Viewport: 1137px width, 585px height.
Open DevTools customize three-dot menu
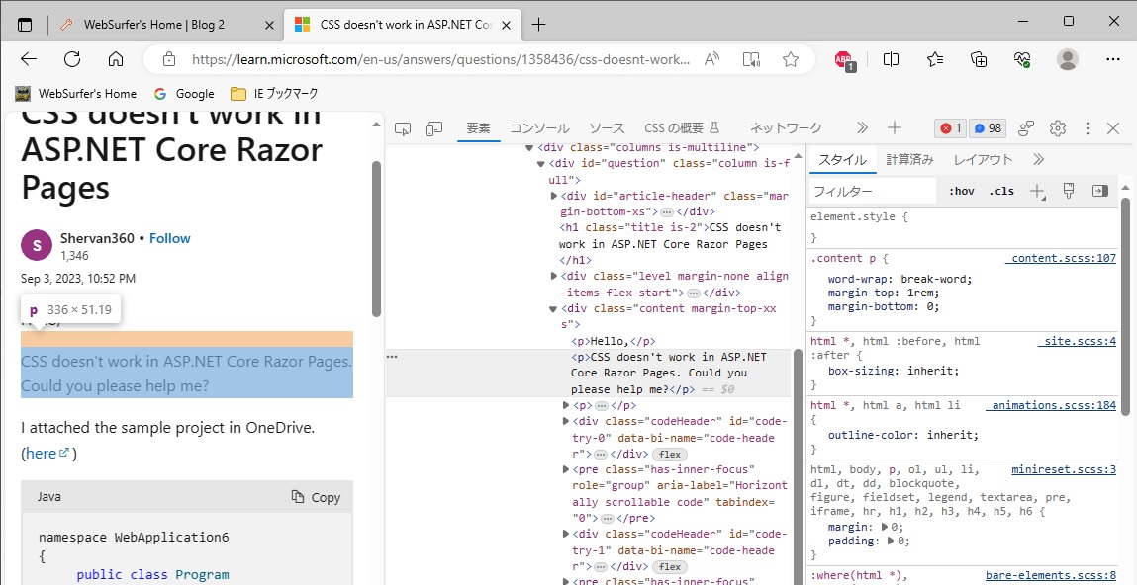(x=1087, y=128)
